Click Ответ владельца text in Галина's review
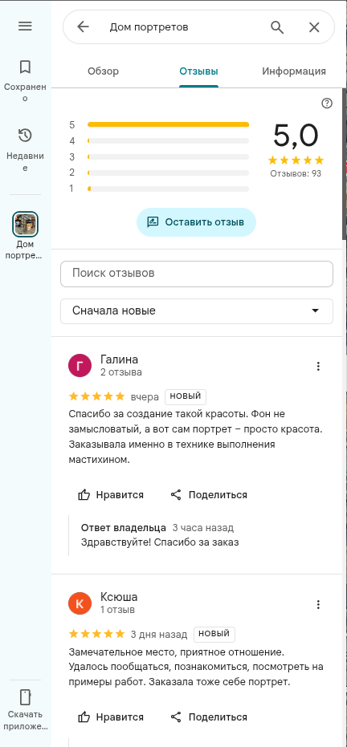Image resolution: width=347 pixels, height=747 pixels. pyautogui.click(x=124, y=528)
